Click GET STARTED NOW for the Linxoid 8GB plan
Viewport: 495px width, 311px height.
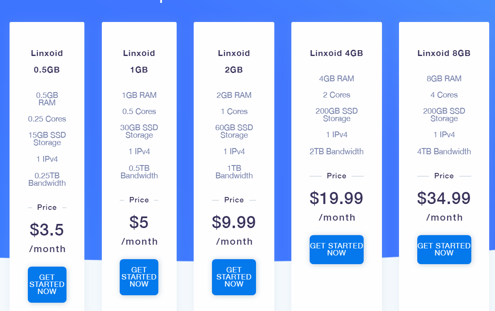[x=444, y=250]
